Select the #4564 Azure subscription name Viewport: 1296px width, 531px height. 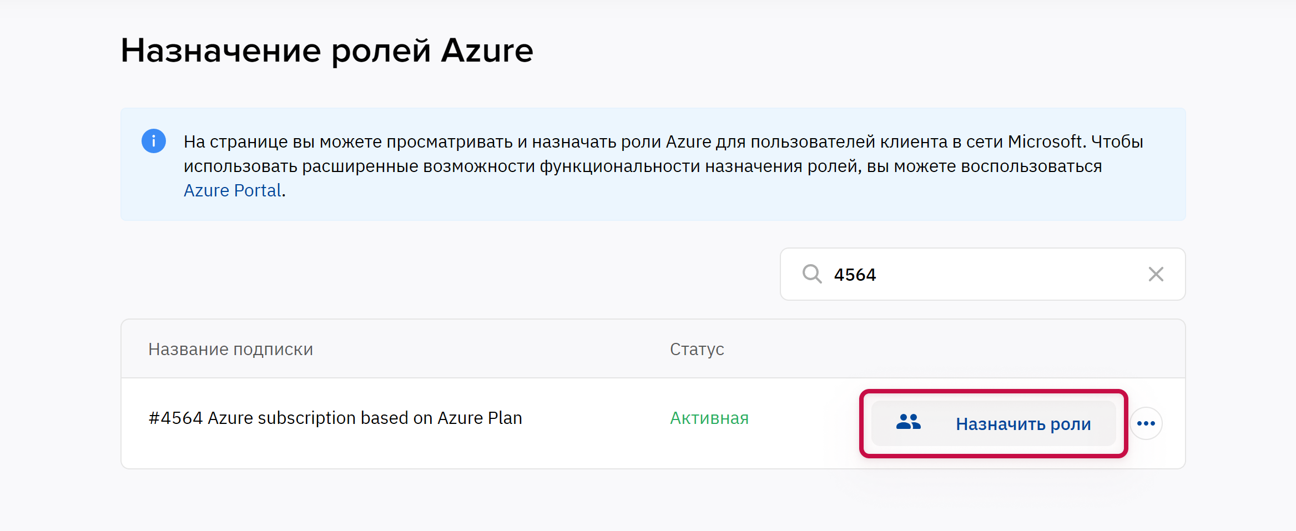pos(335,418)
